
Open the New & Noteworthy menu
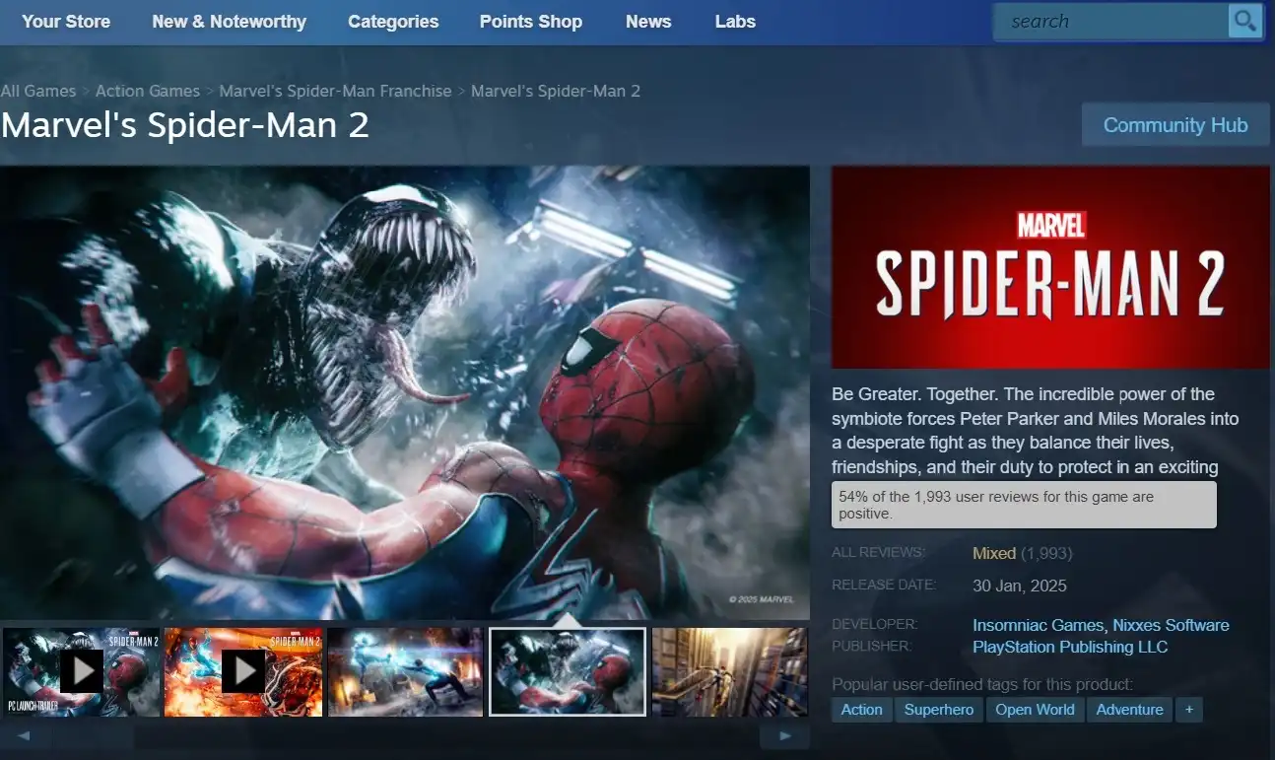tap(229, 21)
